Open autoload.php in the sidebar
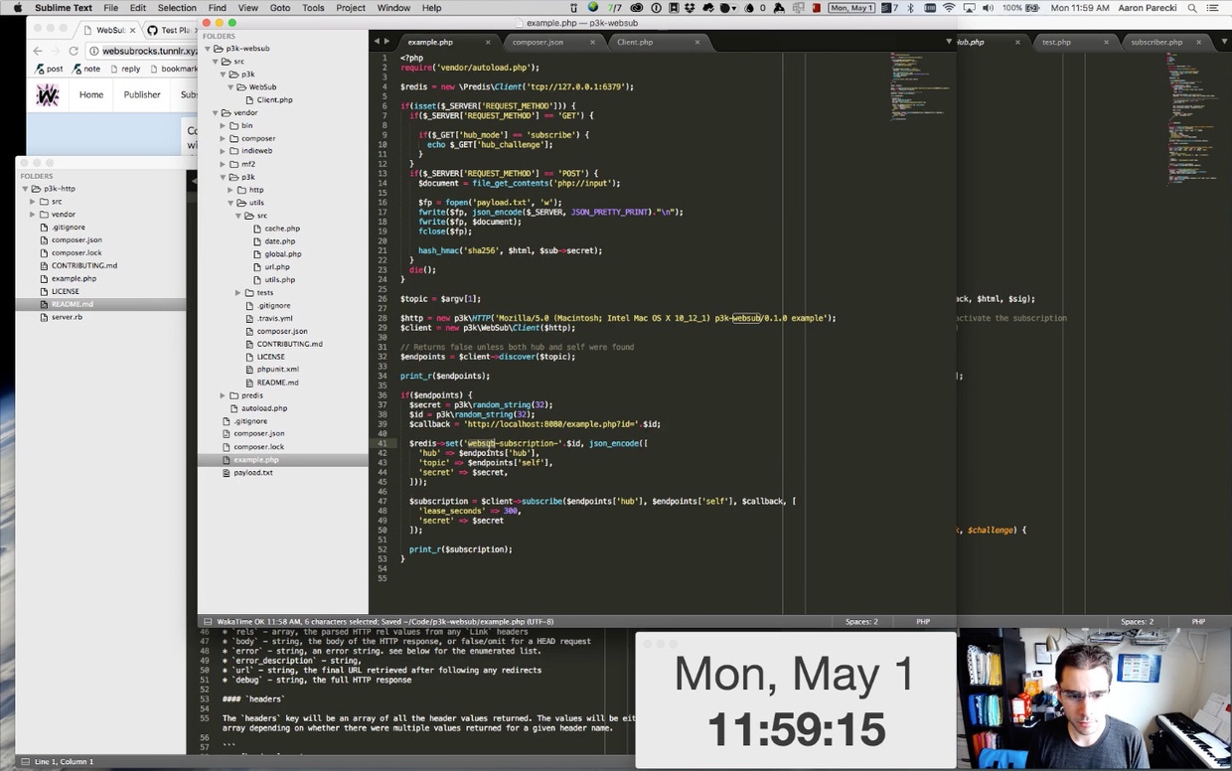The height and width of the screenshot is (771, 1232). [x=263, y=408]
